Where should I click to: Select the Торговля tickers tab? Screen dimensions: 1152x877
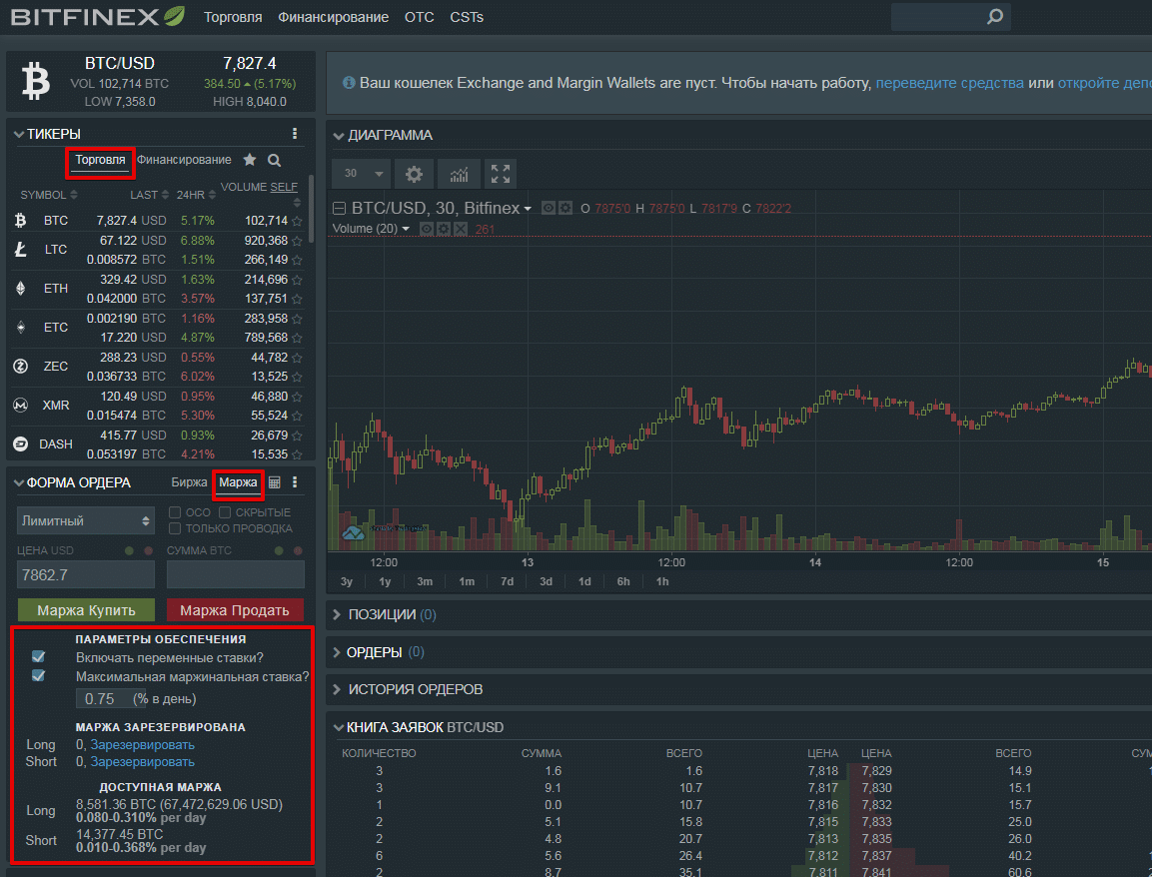pyautogui.click(x=100, y=160)
